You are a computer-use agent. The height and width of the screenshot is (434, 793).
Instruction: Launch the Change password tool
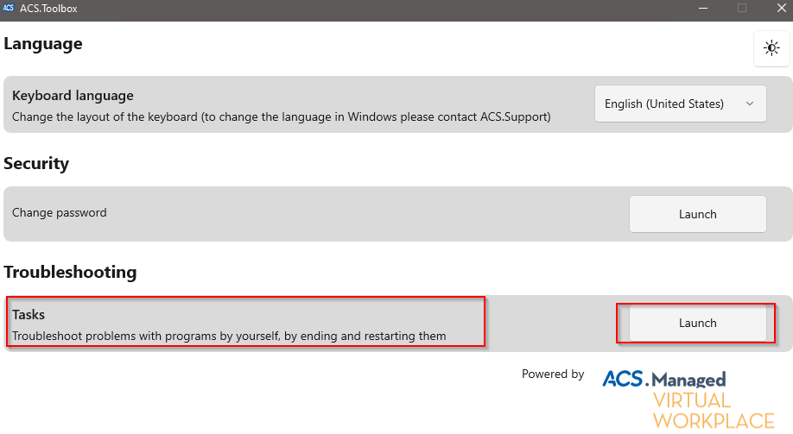click(697, 214)
